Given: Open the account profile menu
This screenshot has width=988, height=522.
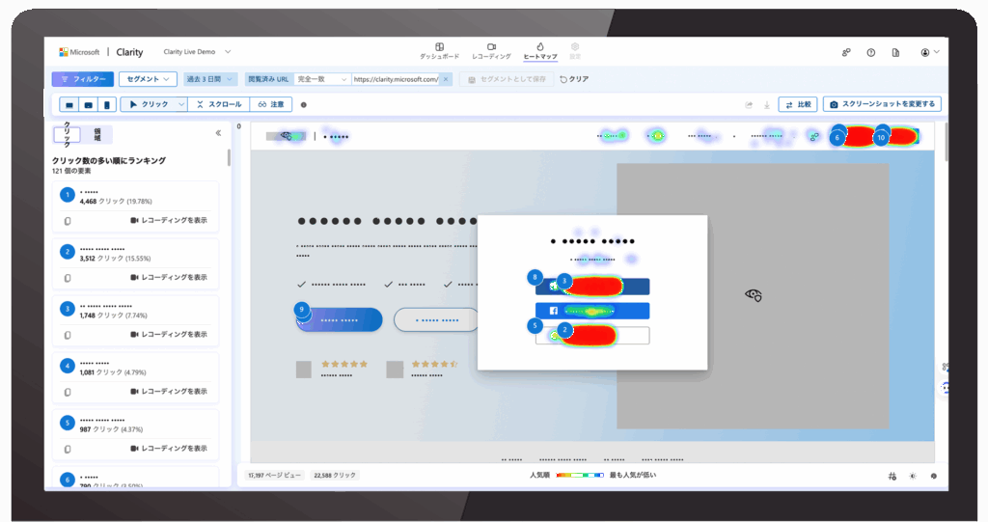Looking at the screenshot, I should coord(929,52).
